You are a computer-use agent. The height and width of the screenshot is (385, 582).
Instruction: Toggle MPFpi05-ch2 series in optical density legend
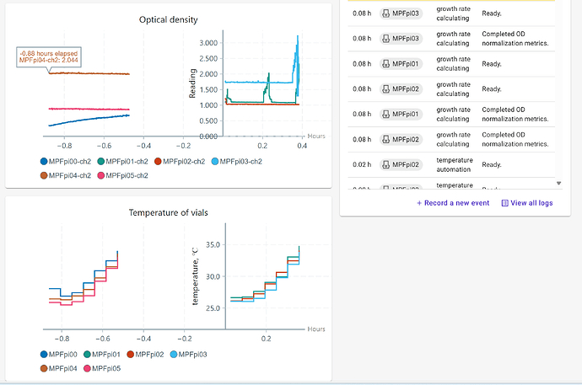click(x=122, y=175)
